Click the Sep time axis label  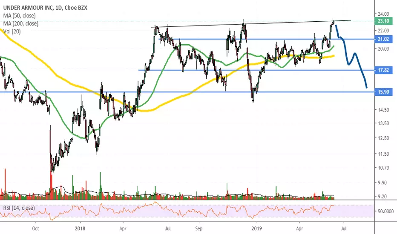(199, 228)
